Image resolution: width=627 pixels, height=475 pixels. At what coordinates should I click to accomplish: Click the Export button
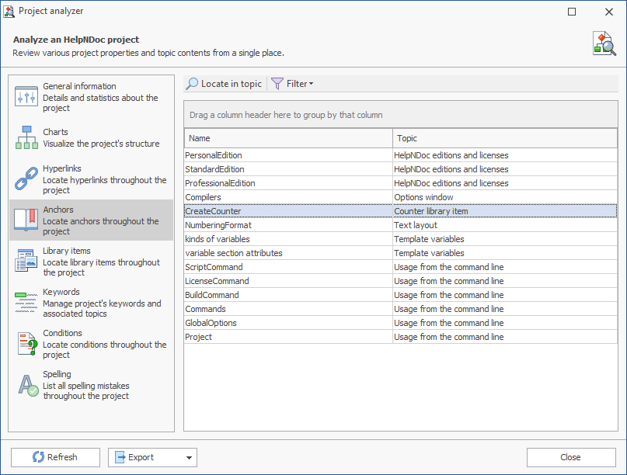[x=145, y=457]
